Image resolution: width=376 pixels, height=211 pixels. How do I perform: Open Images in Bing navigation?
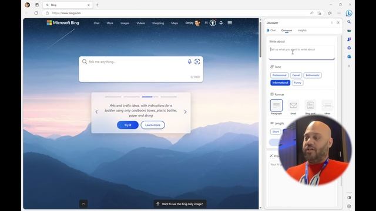pos(125,23)
